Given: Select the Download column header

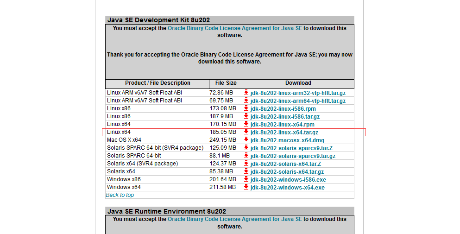Looking at the screenshot, I should (x=298, y=83).
